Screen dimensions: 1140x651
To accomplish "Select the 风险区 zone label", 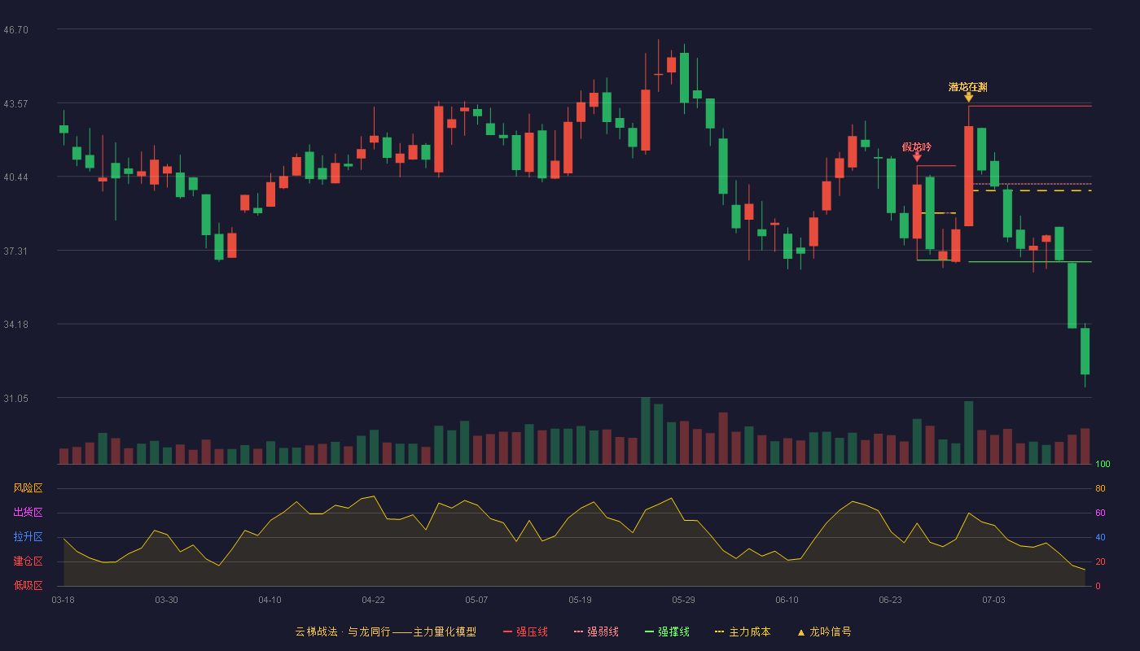I will point(28,488).
